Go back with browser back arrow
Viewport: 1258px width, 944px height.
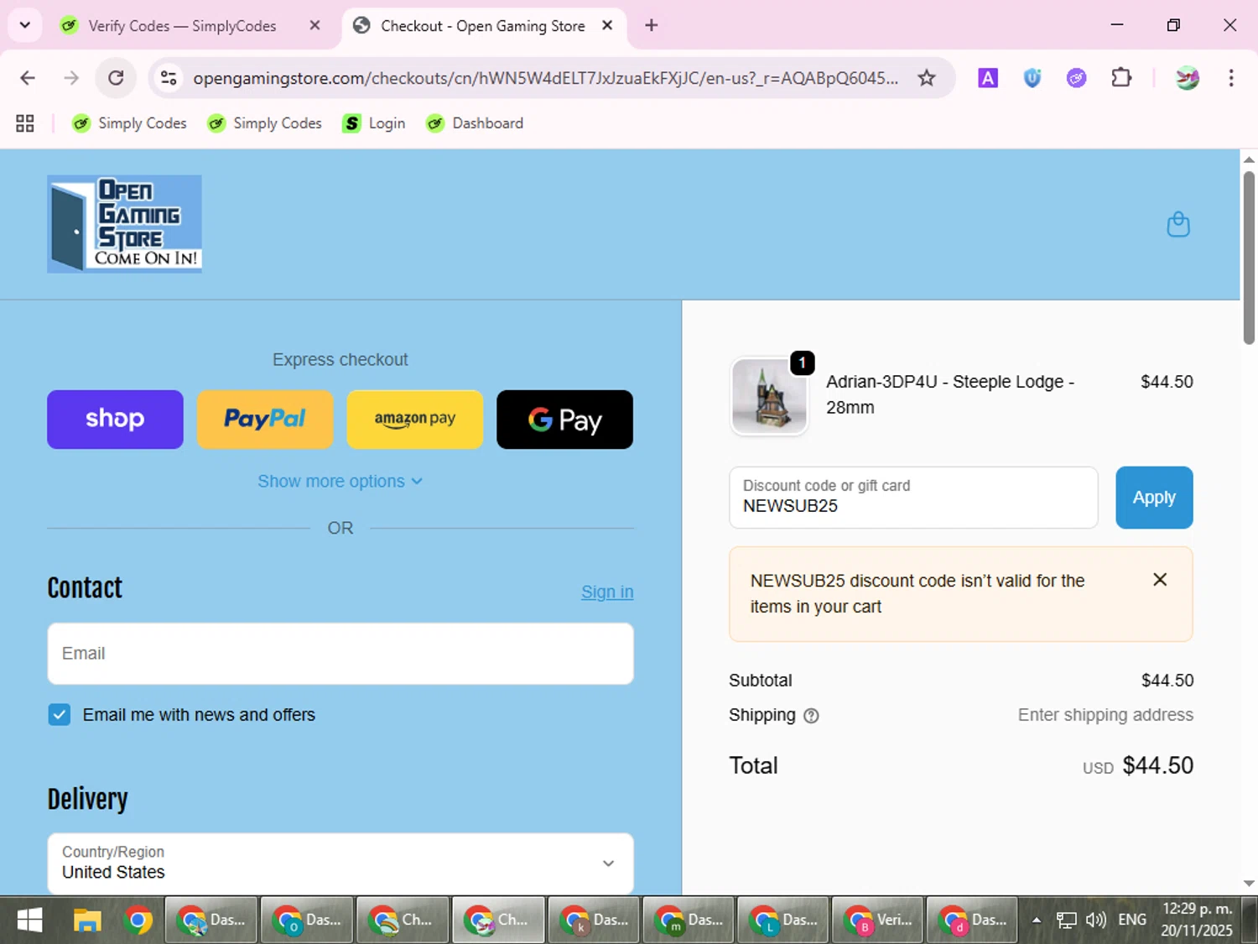pos(28,78)
